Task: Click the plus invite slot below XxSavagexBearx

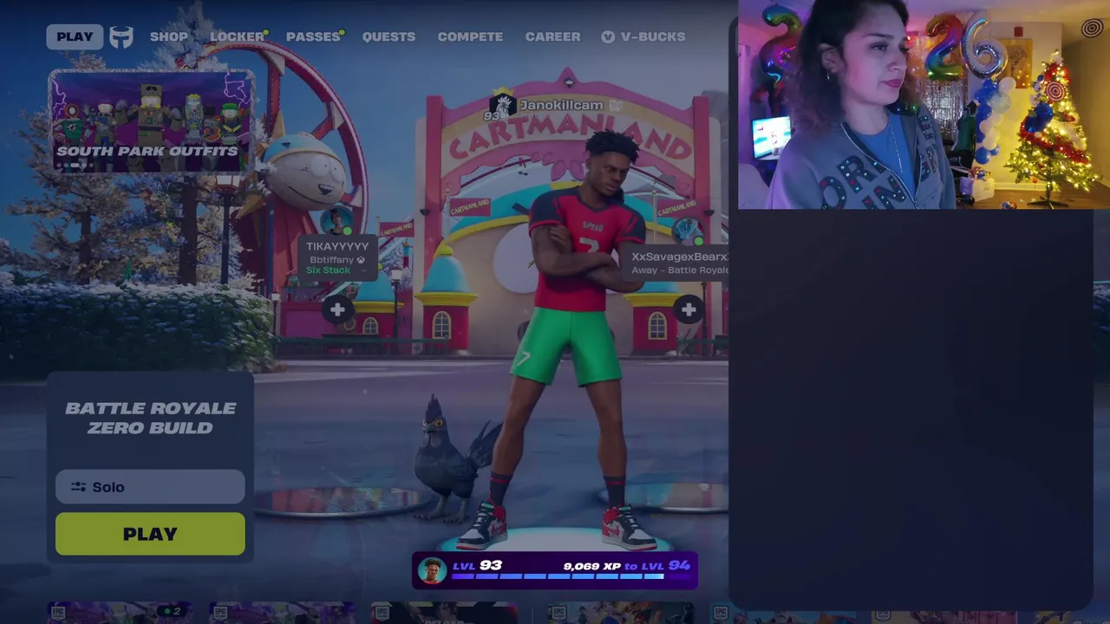Action: tap(689, 309)
